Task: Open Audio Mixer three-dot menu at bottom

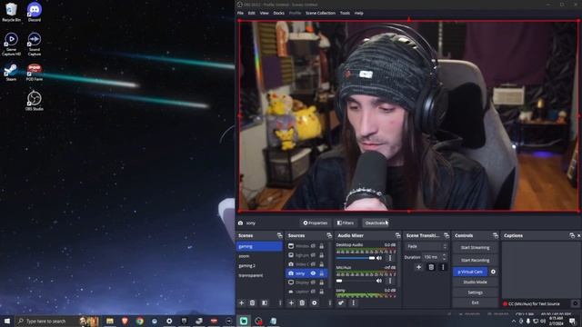Action: point(354,302)
